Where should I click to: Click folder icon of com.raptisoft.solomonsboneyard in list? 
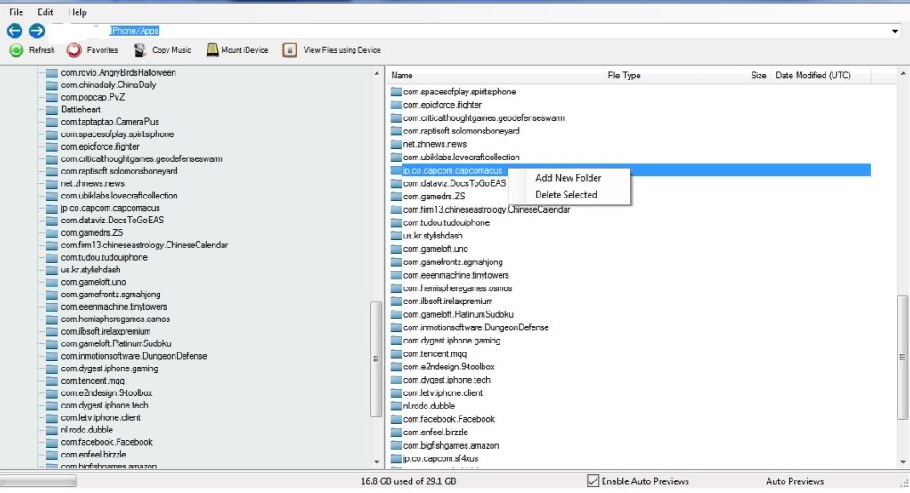click(x=396, y=131)
